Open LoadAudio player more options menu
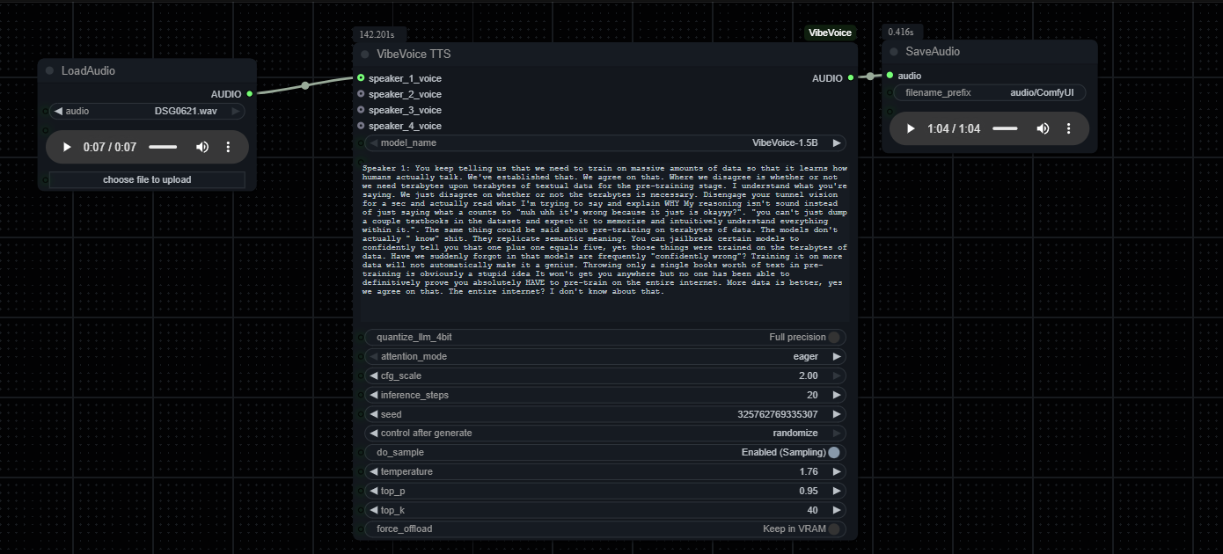 [x=228, y=147]
